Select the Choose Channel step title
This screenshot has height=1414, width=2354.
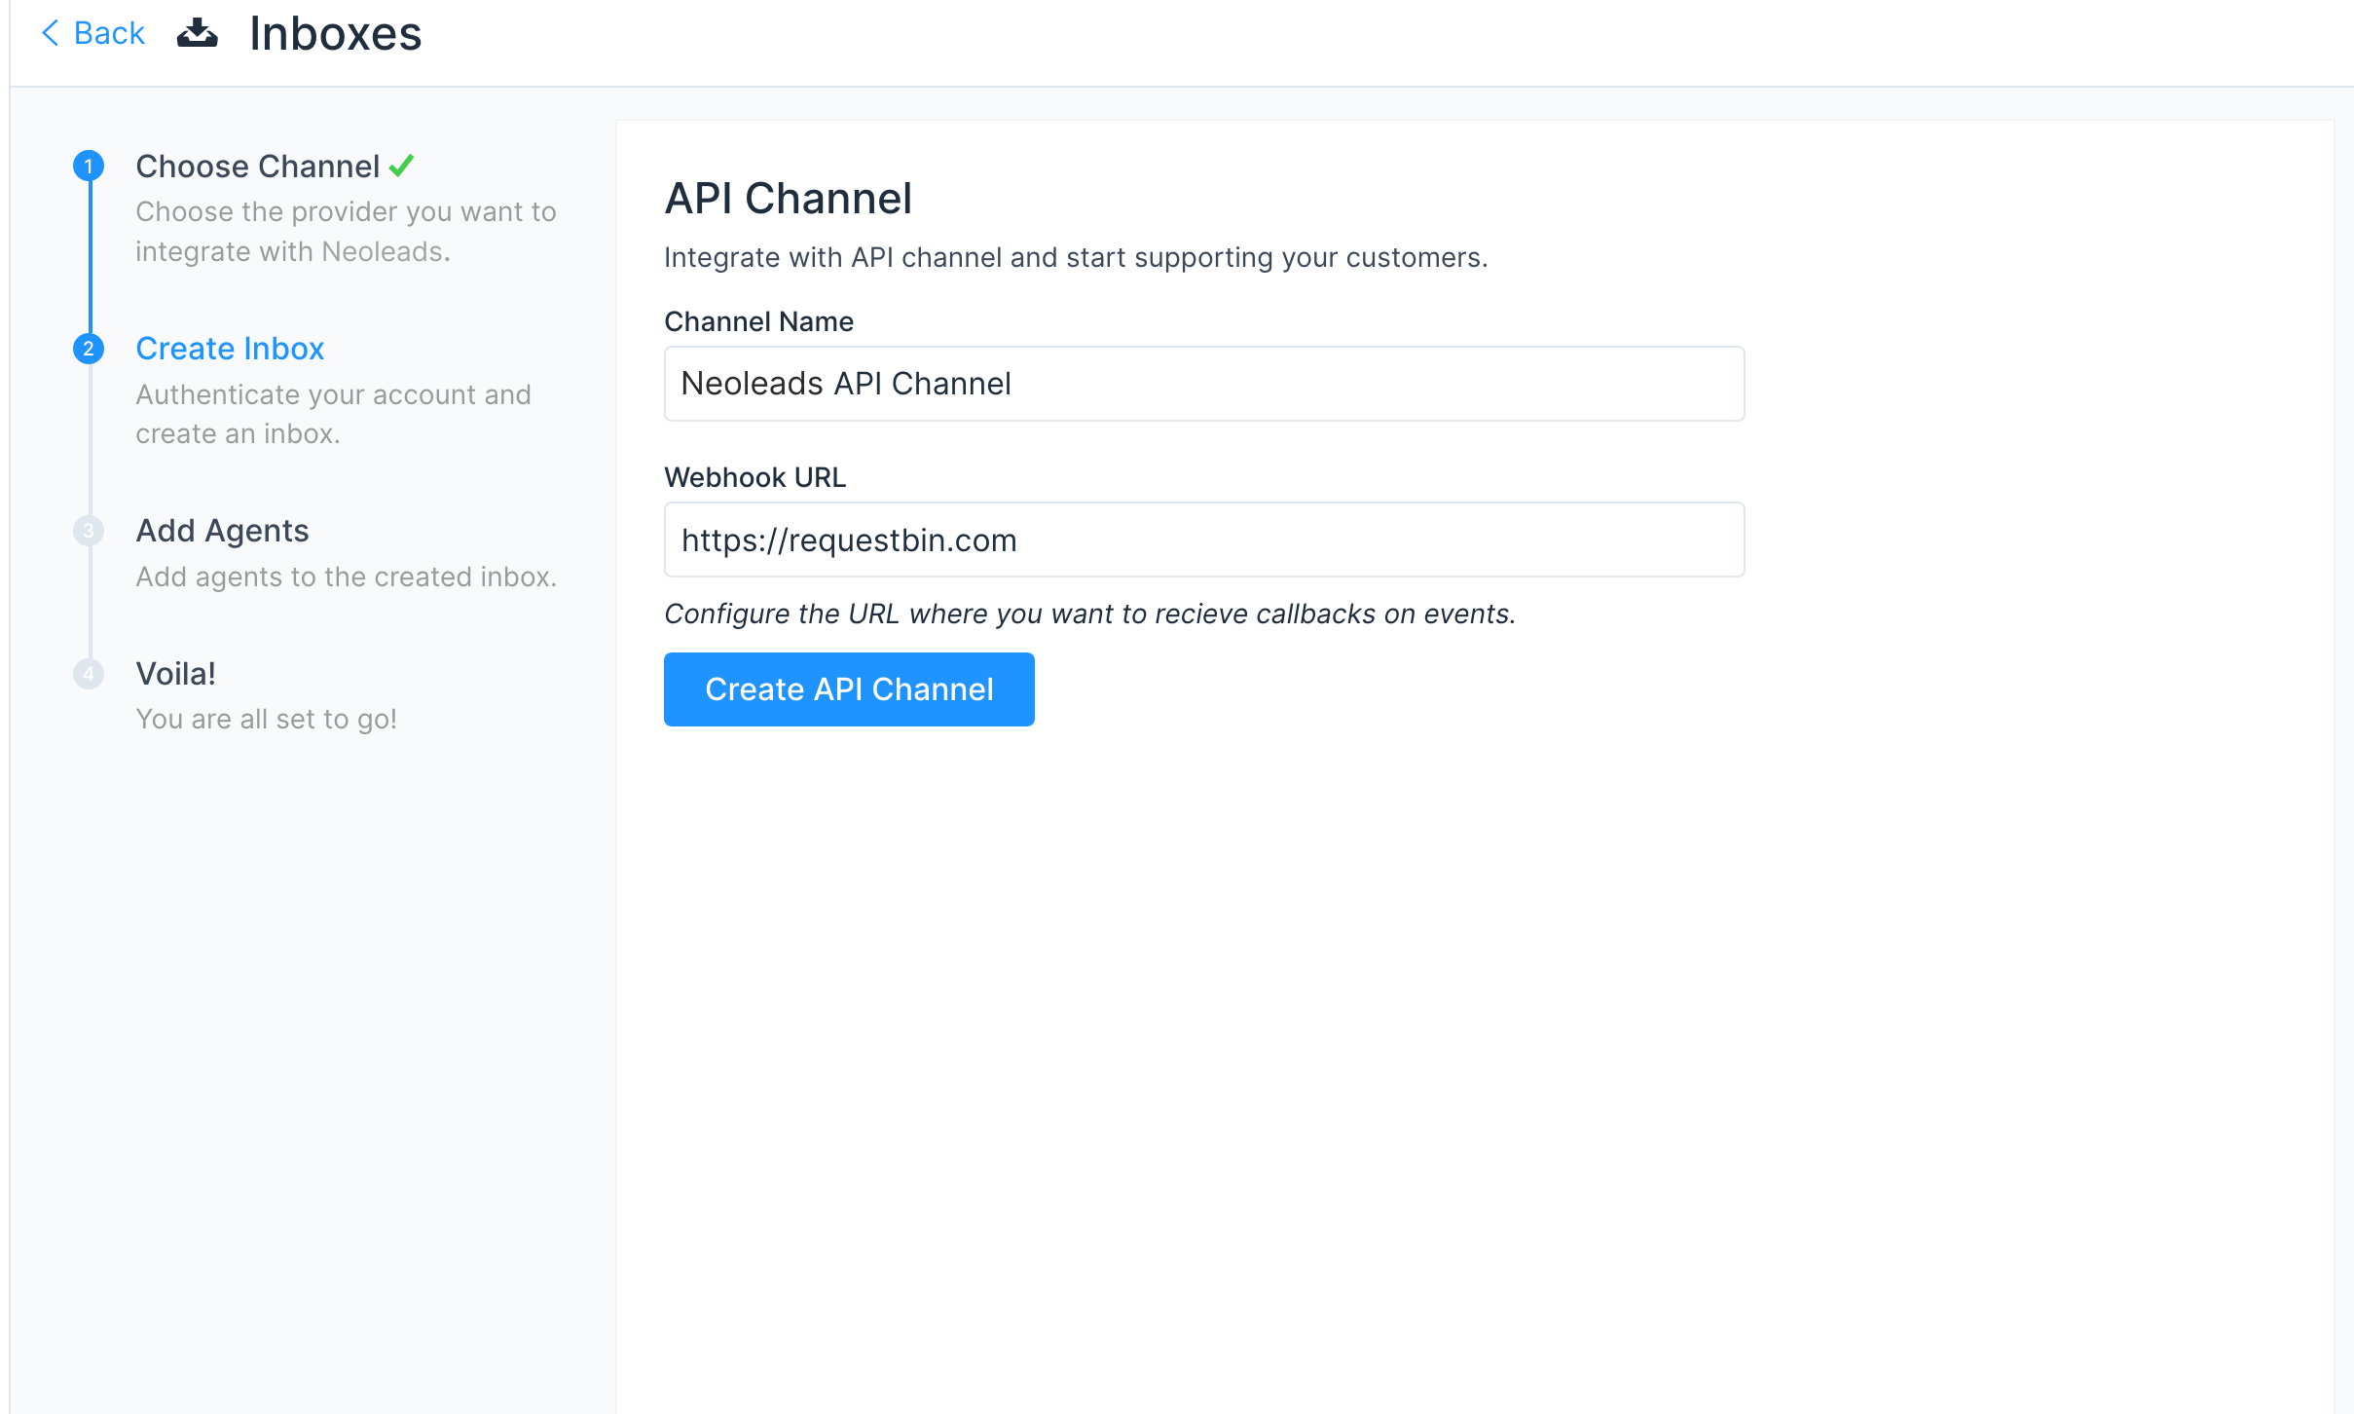257,167
